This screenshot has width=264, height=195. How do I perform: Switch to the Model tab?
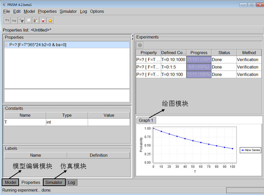click(10, 182)
